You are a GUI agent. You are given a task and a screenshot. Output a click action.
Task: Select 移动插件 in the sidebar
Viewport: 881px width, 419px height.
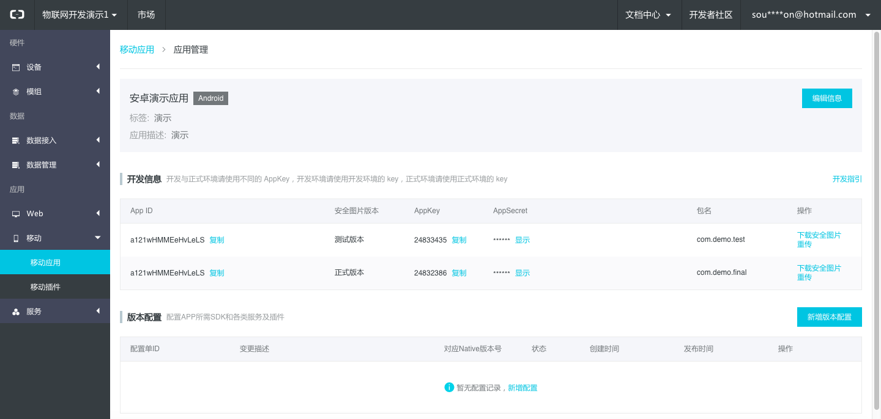coord(45,287)
